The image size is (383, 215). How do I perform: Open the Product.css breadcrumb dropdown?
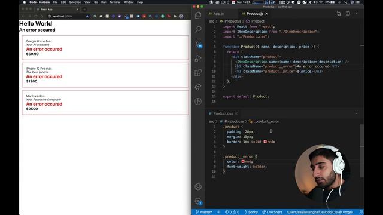[x=232, y=121]
